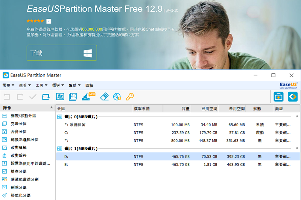Click the EaseUS Partition Master title bar icon
This screenshot has width=301, height=200.
point(6,75)
